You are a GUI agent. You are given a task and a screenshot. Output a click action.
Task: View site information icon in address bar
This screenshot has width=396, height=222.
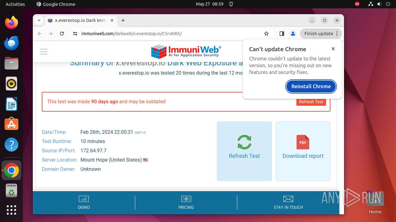coord(75,34)
